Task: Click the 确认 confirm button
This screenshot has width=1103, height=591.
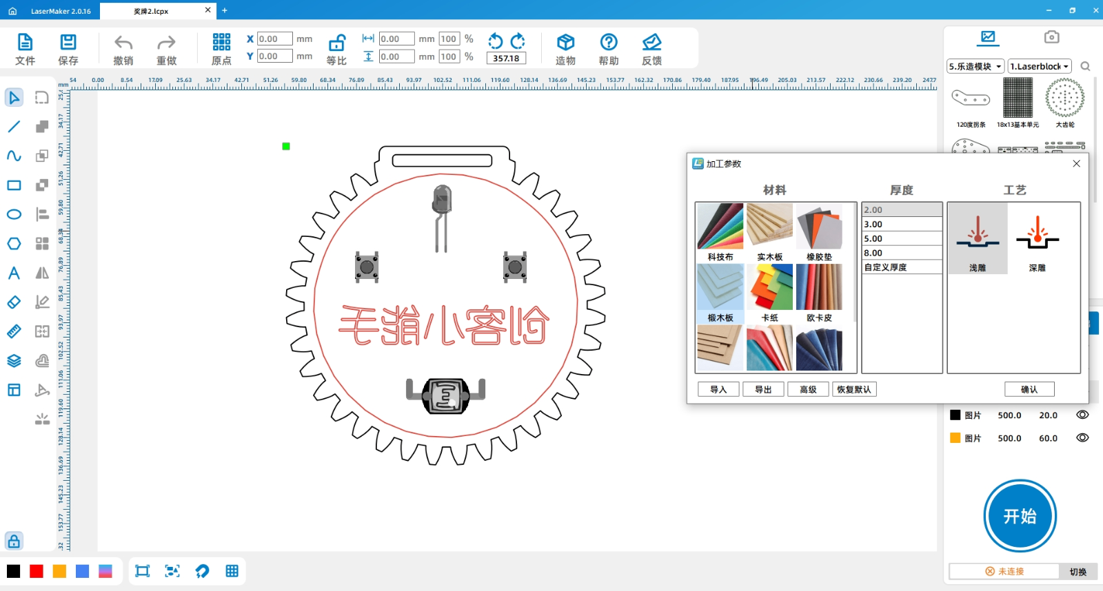Action: (1029, 389)
